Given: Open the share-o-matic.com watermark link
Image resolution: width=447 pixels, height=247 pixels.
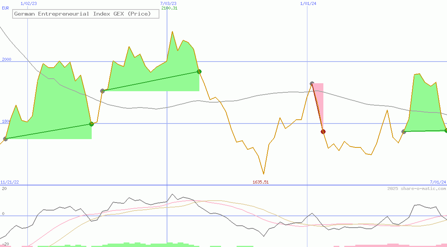Looking at the screenshot, I should point(417,188).
